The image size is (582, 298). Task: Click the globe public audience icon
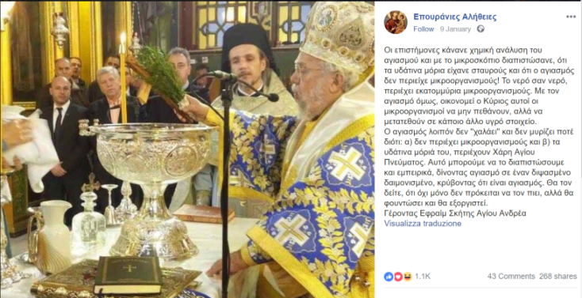point(481,29)
